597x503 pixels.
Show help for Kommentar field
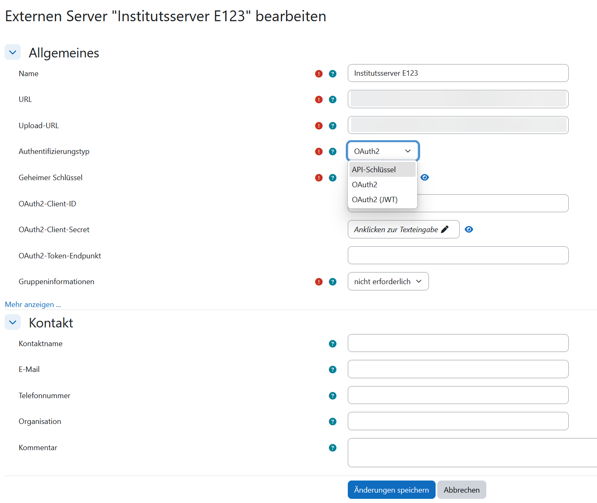pyautogui.click(x=332, y=448)
